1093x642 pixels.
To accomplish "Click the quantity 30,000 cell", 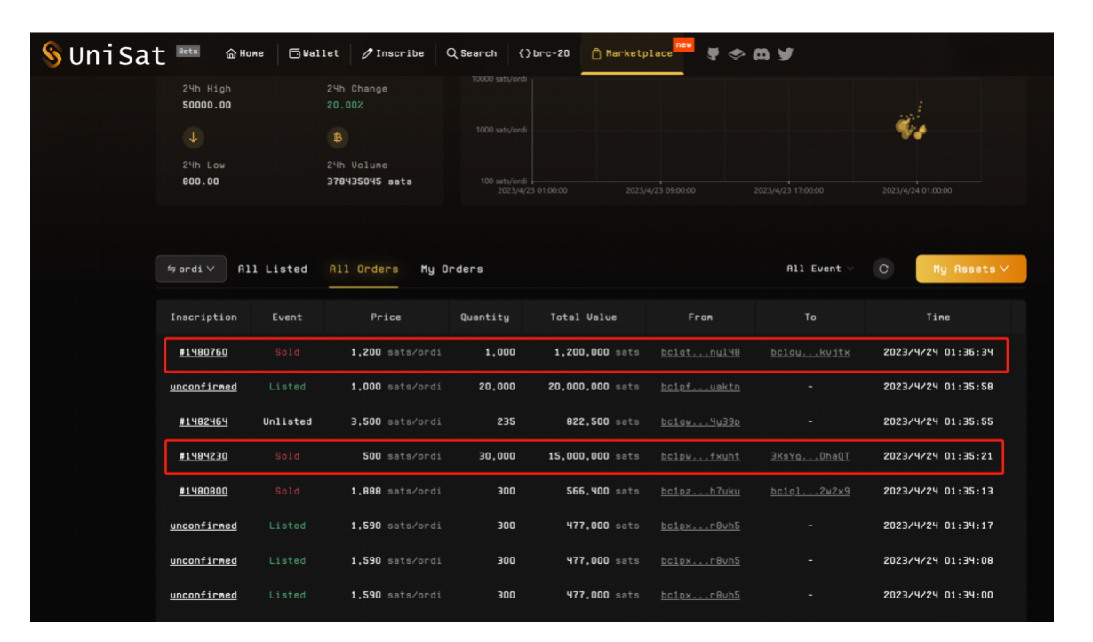I will pyautogui.click(x=496, y=456).
